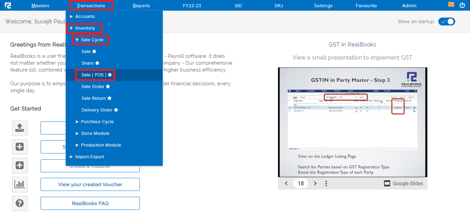Open the mail envelope icon
This screenshot has width=470, height=215.
[x=451, y=5]
